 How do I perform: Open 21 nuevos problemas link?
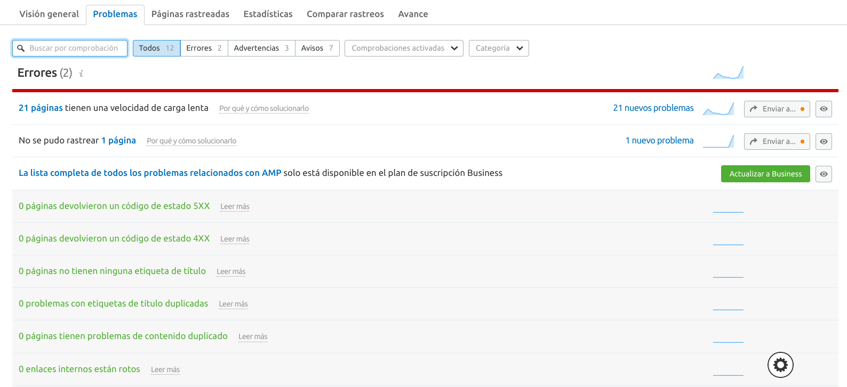point(653,108)
